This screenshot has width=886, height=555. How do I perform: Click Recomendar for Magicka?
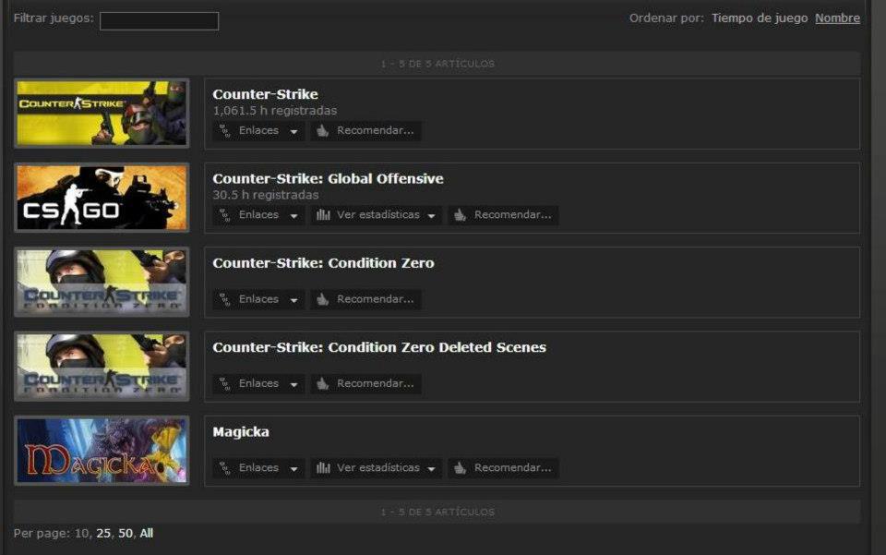click(503, 467)
